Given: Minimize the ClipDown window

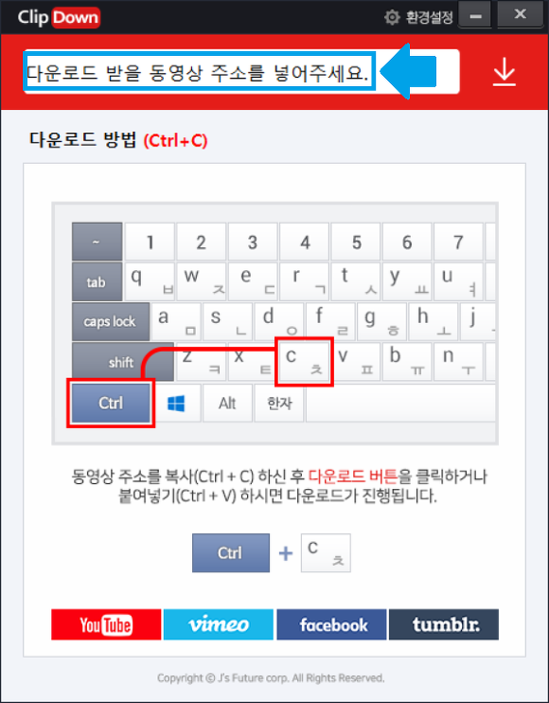Looking at the screenshot, I should (474, 16).
